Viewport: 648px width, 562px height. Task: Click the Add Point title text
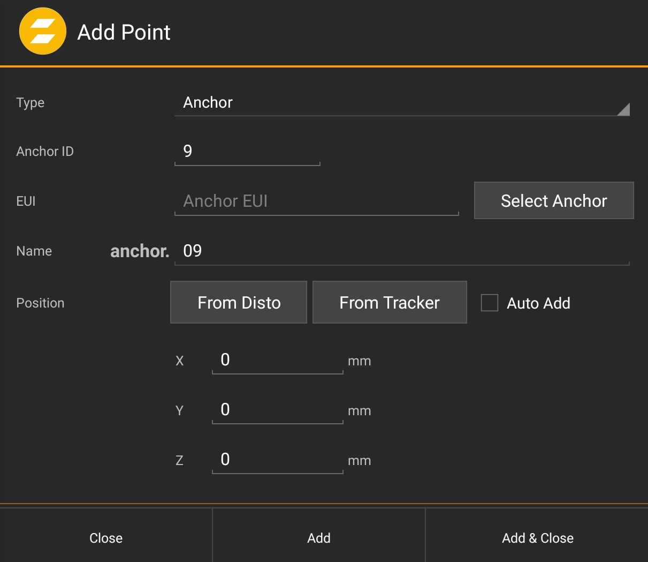[x=124, y=33]
